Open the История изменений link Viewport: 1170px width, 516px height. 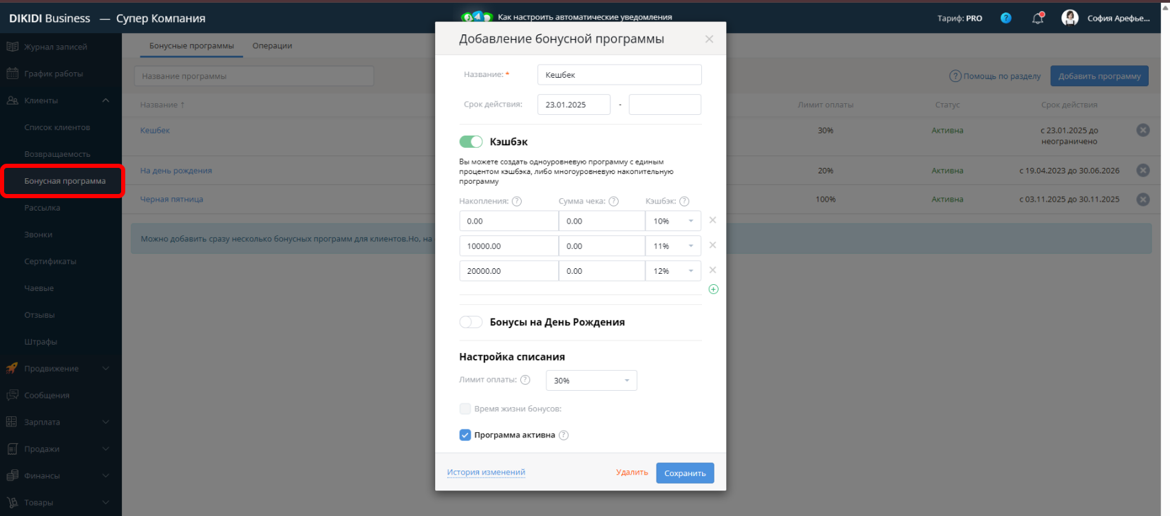(x=486, y=473)
